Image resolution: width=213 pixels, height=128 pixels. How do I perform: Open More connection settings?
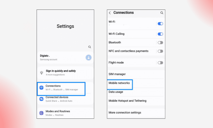(x=125, y=112)
